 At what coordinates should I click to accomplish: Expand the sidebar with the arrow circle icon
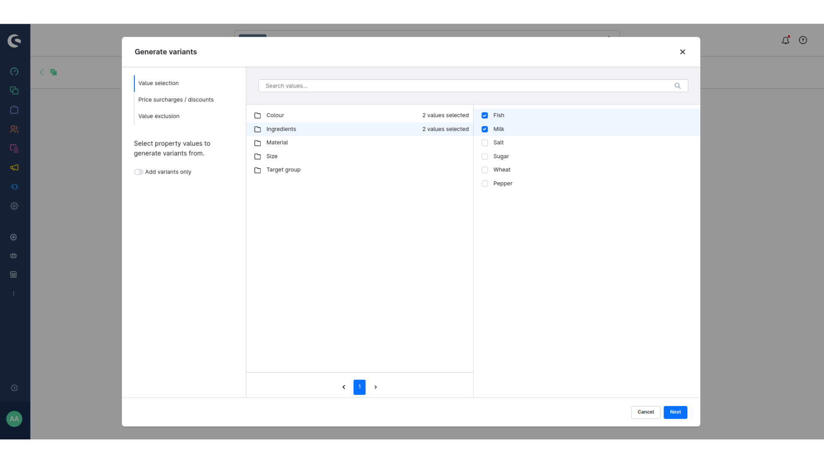(14, 388)
